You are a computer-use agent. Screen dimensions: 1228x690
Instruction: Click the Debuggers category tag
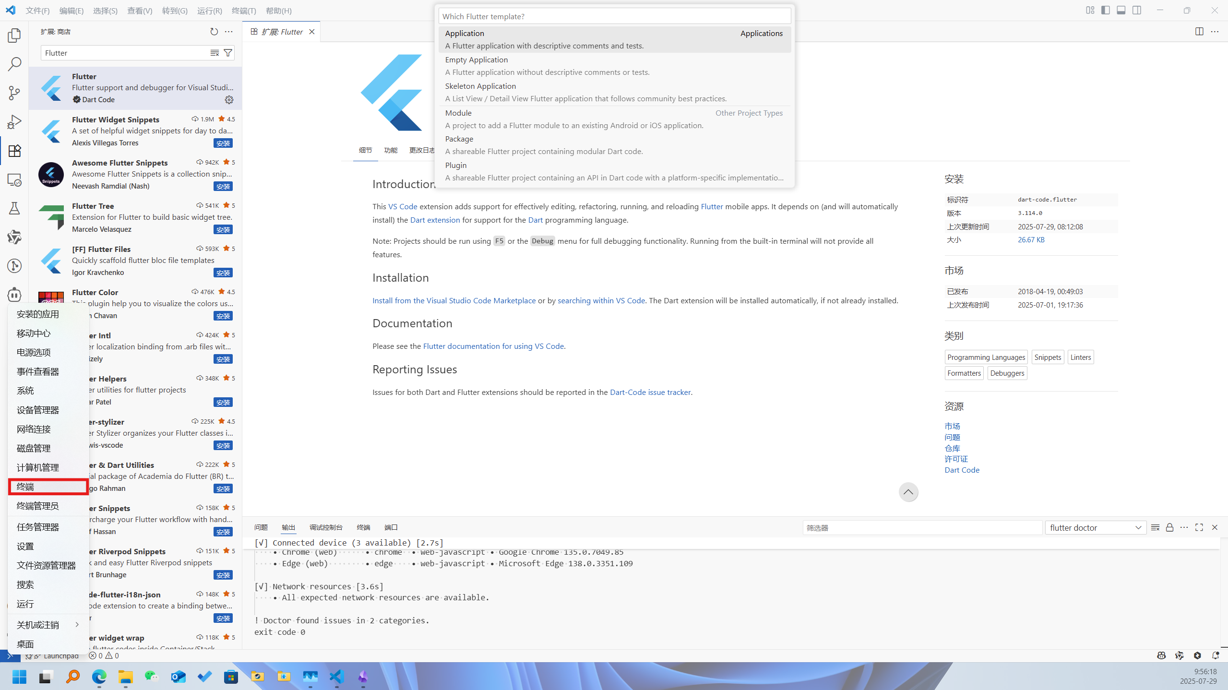(1007, 373)
